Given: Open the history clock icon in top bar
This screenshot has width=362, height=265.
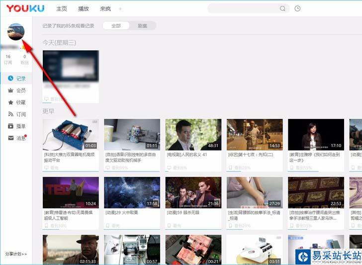Looking at the screenshot, I should pos(297,8).
